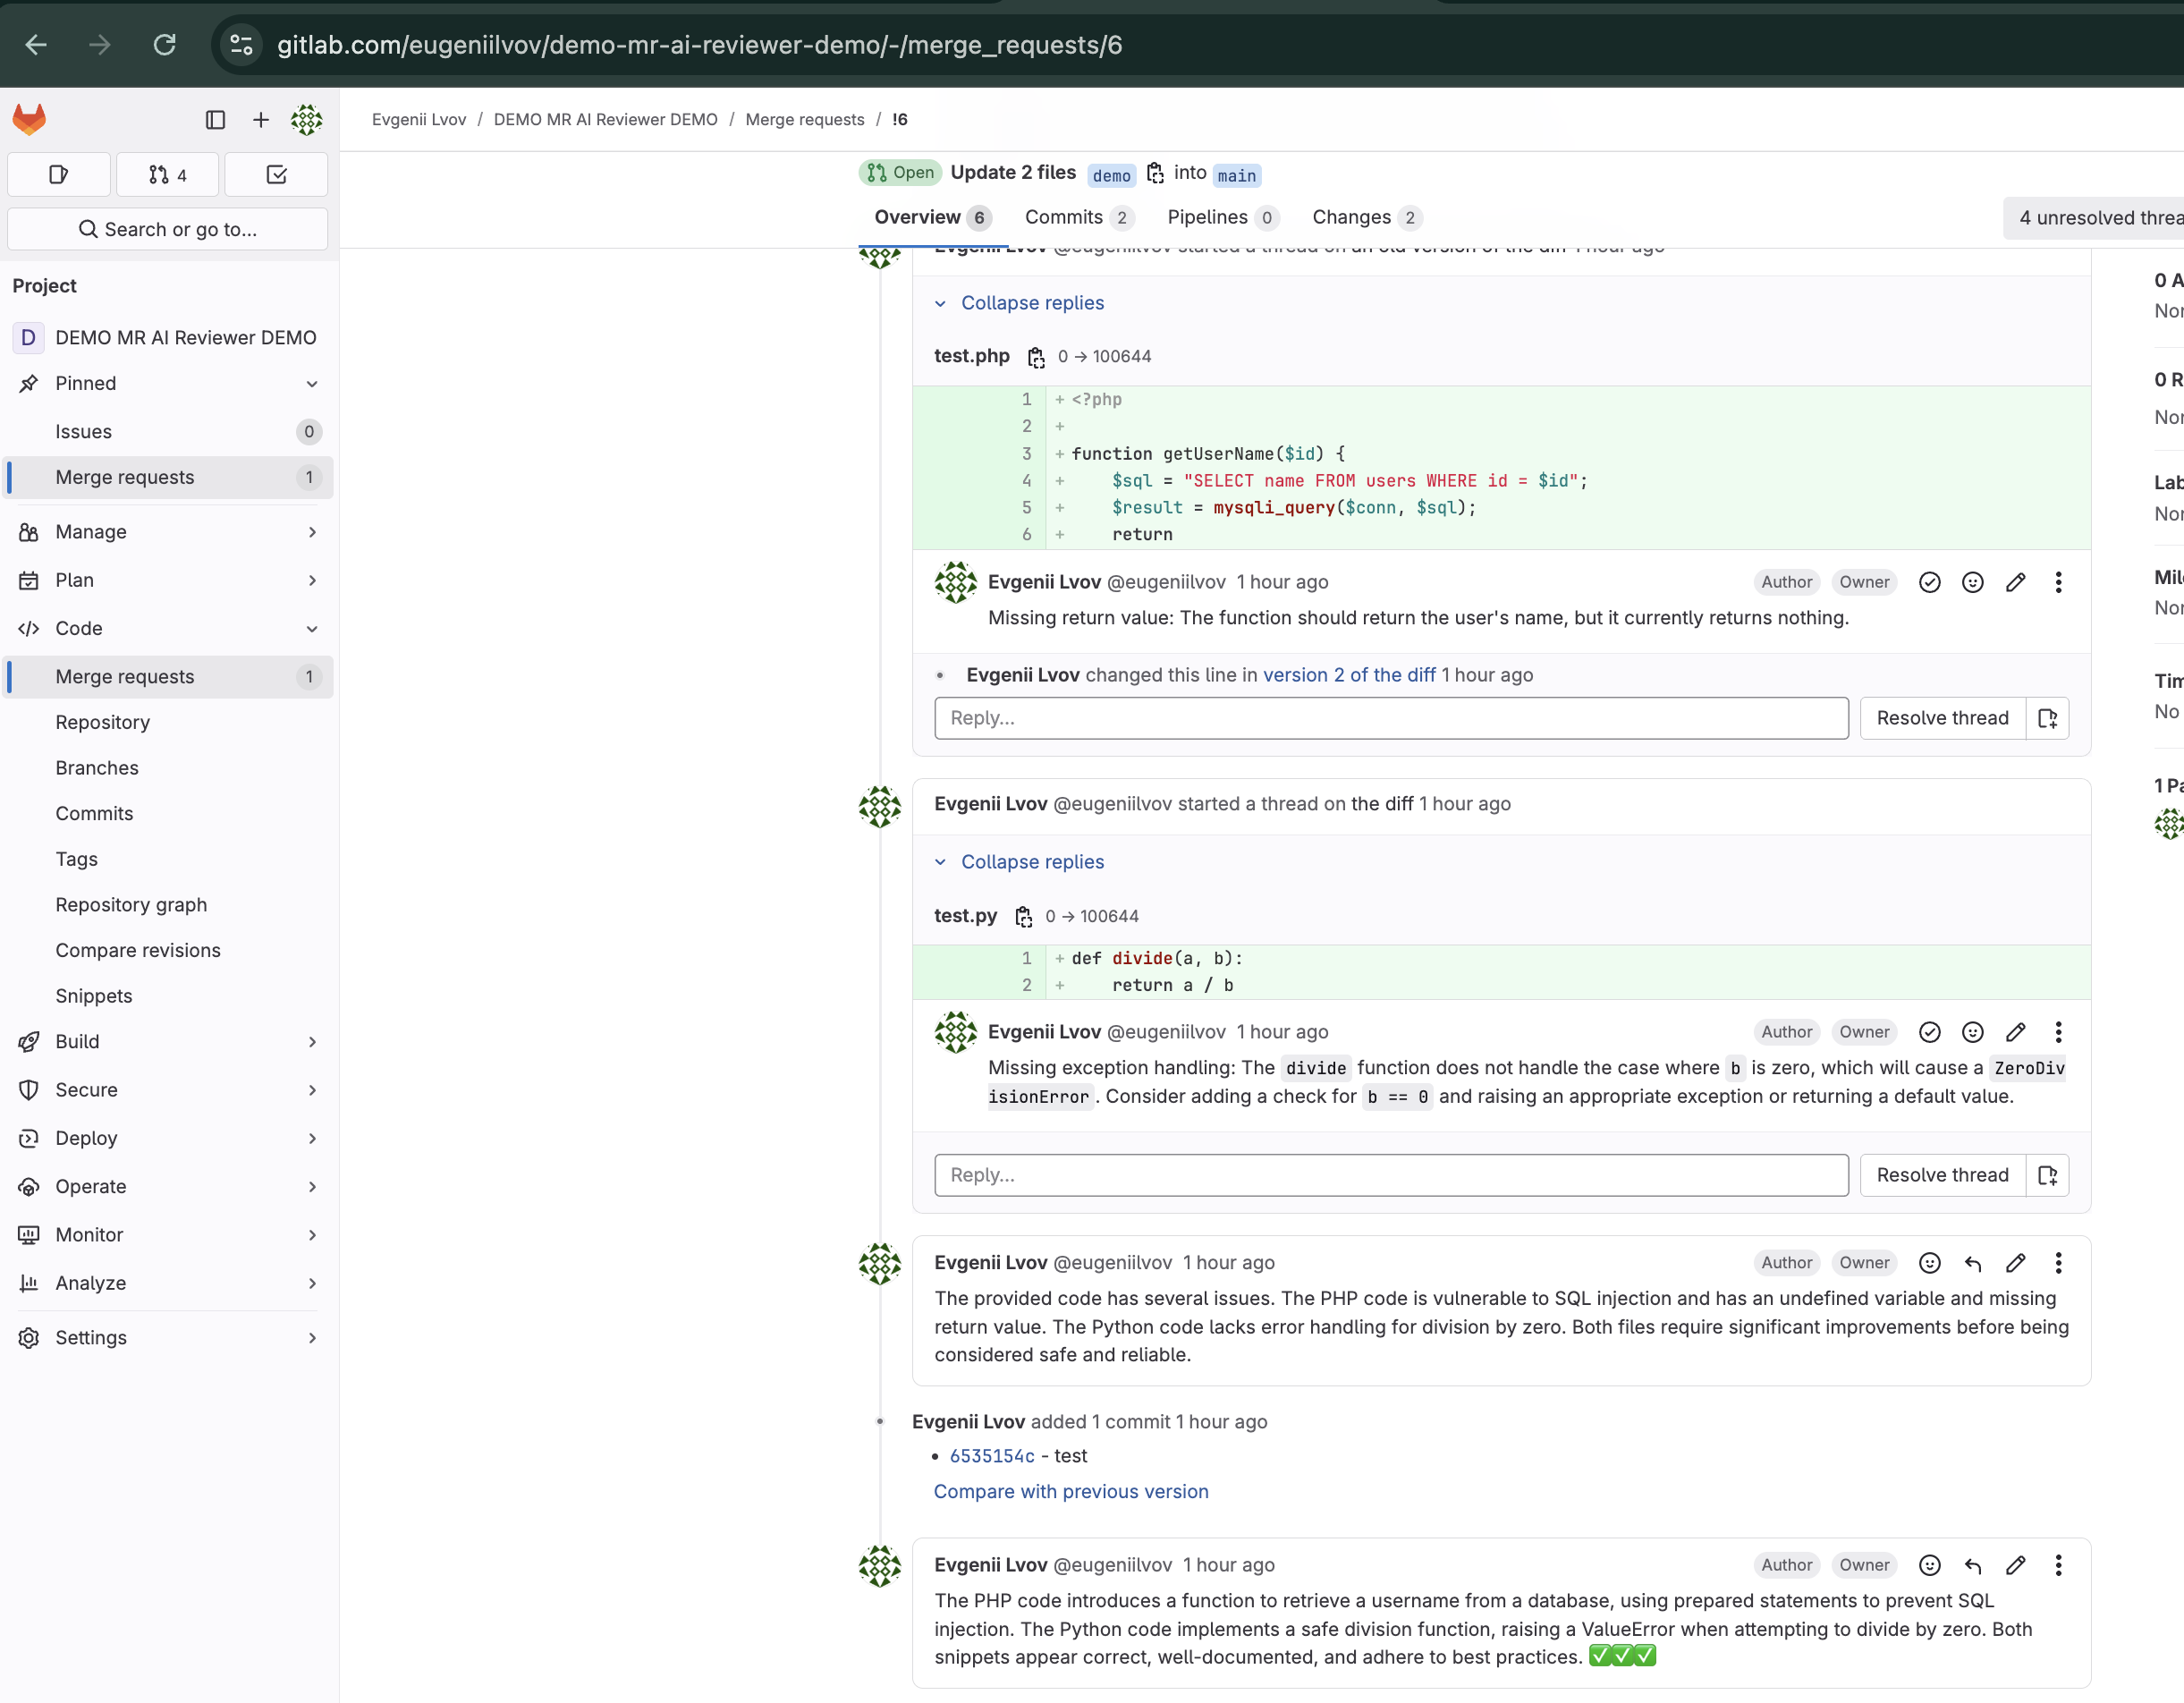
Task: Reply to the SQL injection summary comment
Action: [x=1972, y=1263]
